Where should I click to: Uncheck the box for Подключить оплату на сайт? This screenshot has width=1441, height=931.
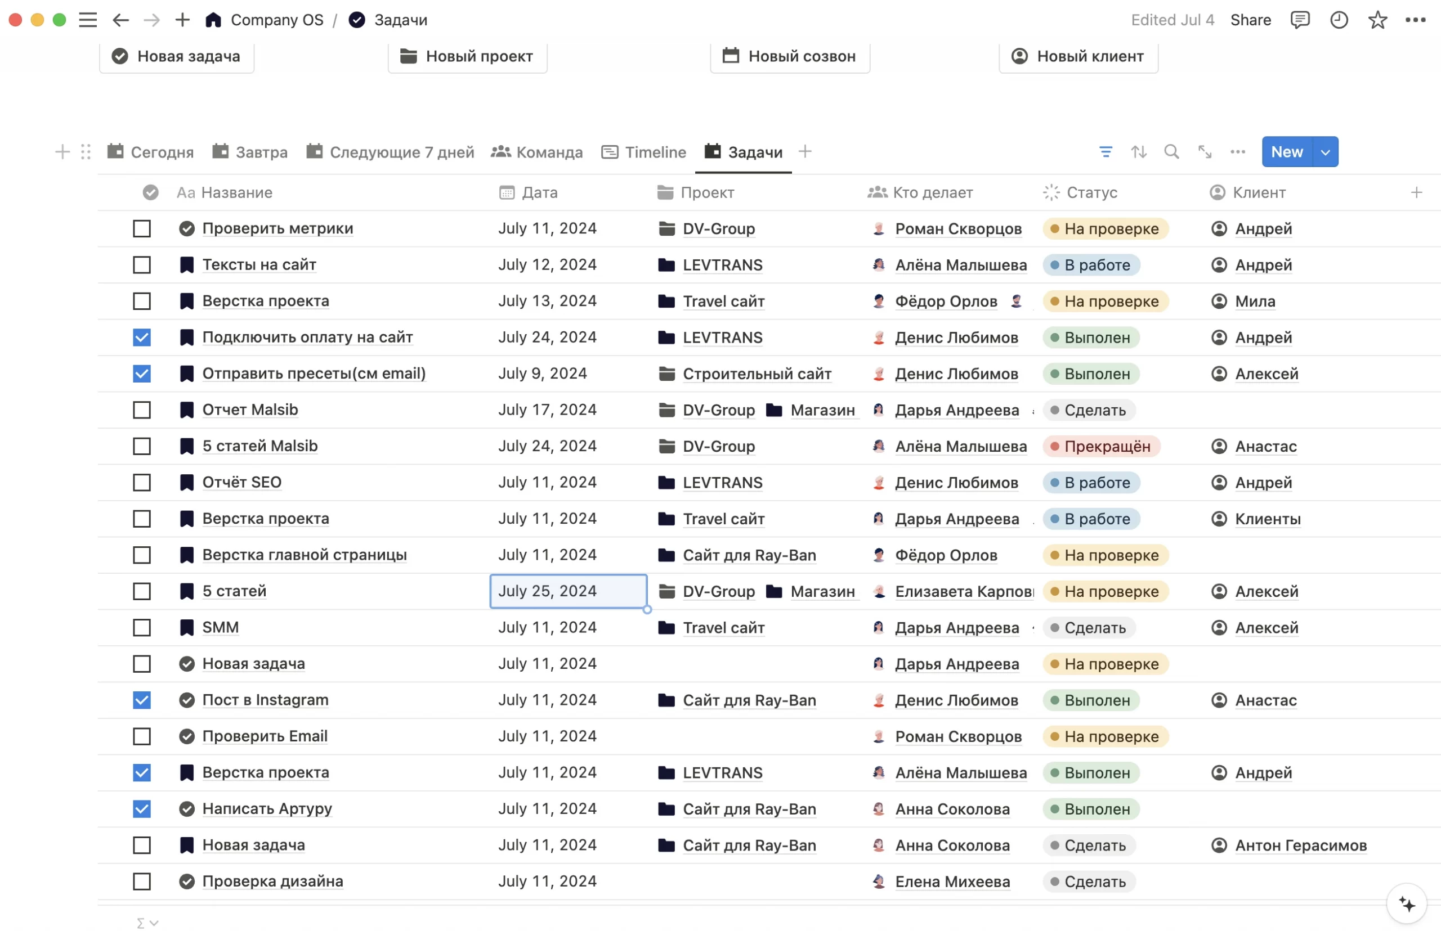[141, 338]
